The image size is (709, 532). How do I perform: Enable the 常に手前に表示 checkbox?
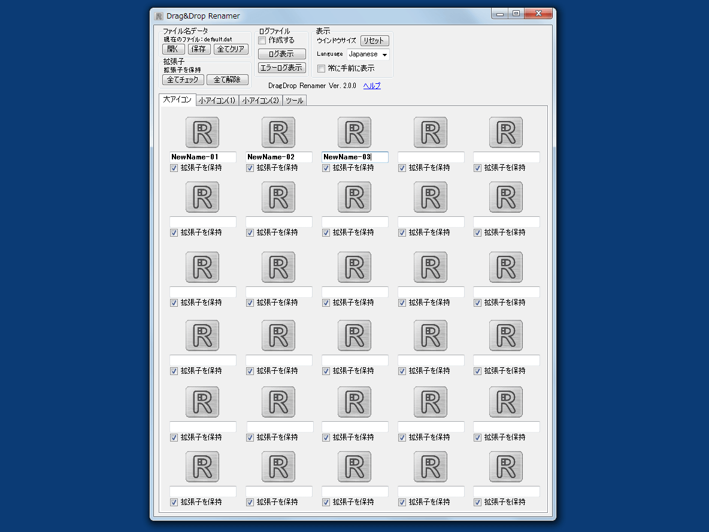321,69
